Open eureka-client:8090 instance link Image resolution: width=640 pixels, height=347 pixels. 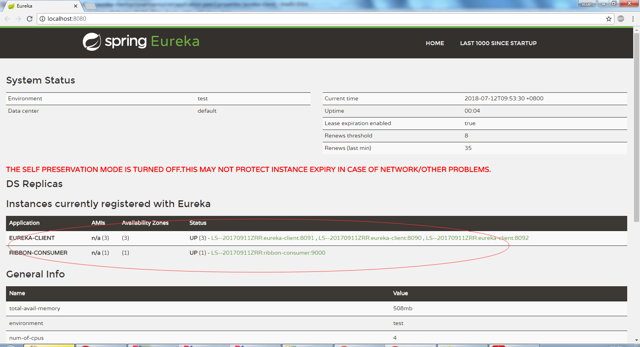[370, 238]
